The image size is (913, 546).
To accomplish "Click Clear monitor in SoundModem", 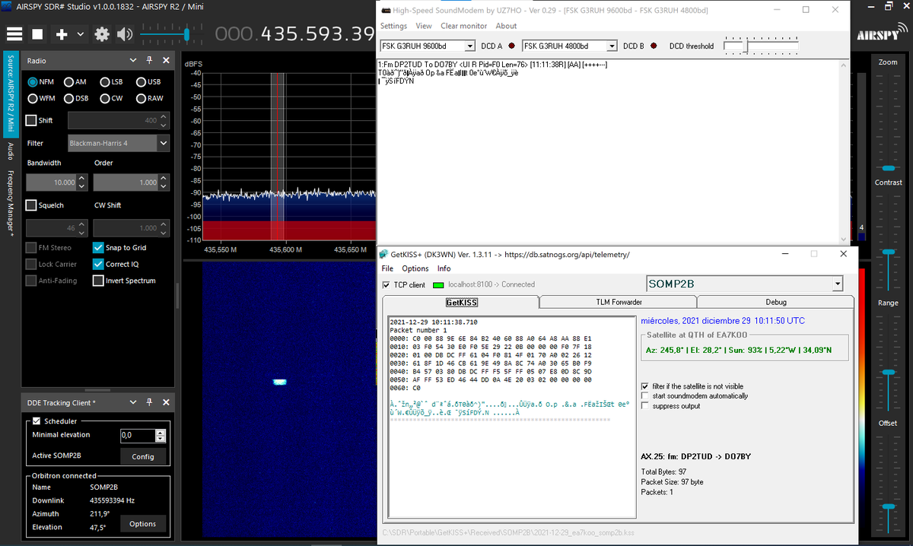I will coord(463,26).
